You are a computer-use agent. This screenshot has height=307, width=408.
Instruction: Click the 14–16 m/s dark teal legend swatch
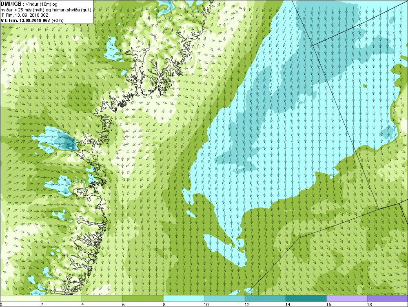(x=306, y=298)
